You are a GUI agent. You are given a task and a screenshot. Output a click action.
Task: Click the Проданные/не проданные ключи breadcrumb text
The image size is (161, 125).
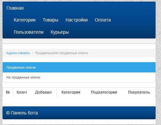61,53
